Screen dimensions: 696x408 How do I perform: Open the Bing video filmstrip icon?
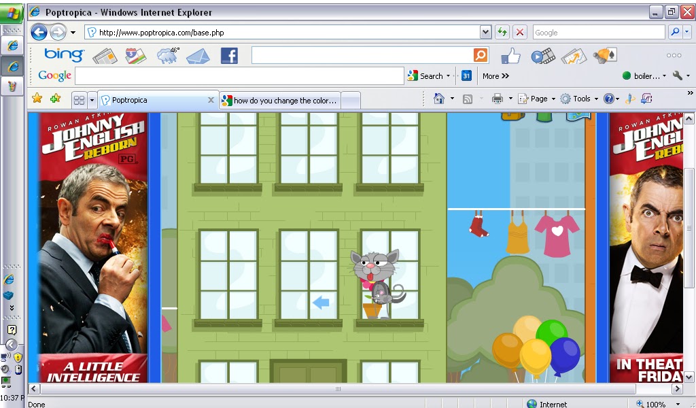coord(543,56)
